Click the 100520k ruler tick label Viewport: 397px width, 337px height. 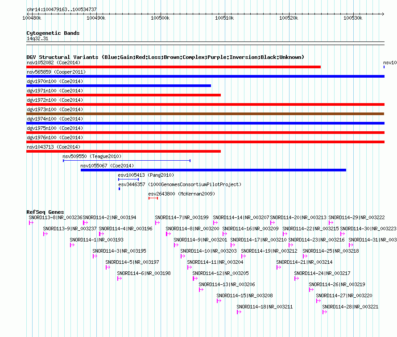[289, 18]
